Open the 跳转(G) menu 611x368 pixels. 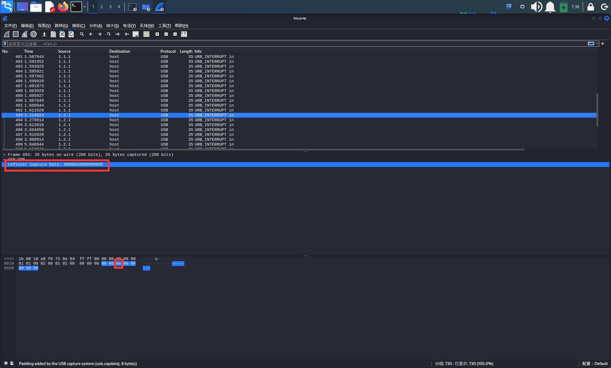[61, 26]
